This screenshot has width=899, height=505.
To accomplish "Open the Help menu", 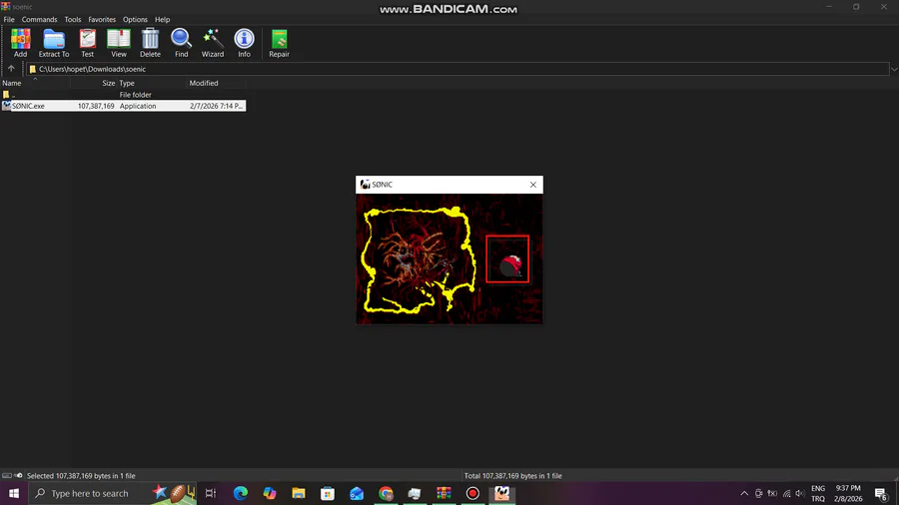I will pyautogui.click(x=162, y=20).
